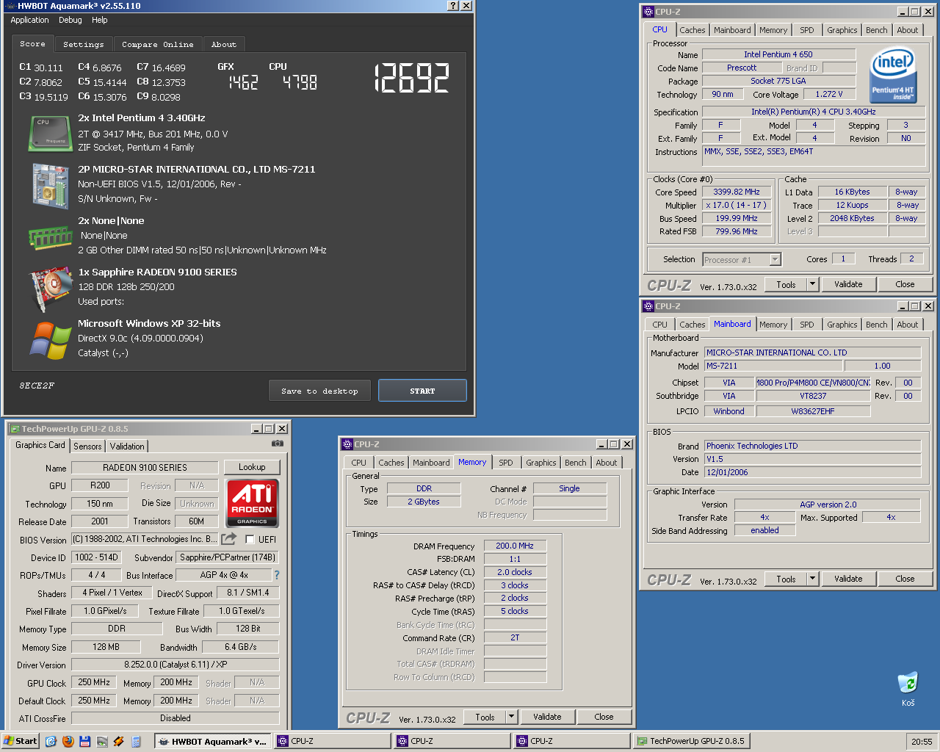Click the motherboard image in Aquamark
The image size is (940, 752).
tap(50, 185)
